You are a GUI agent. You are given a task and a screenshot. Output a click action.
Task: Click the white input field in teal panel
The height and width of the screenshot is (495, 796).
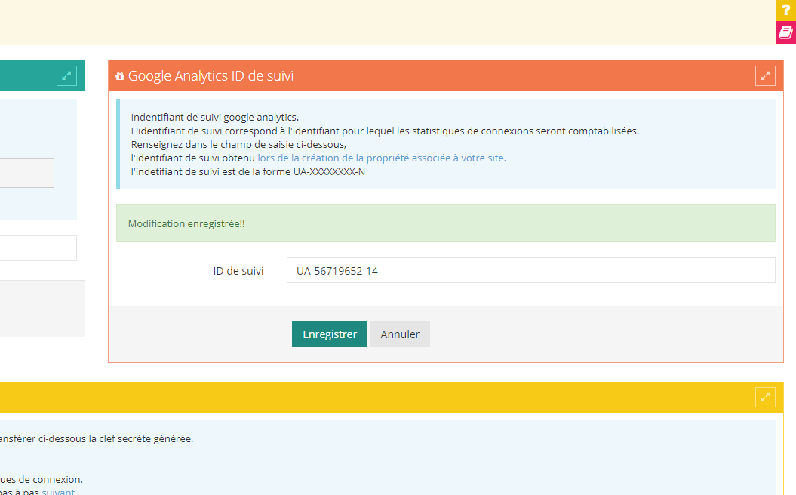tap(38, 248)
